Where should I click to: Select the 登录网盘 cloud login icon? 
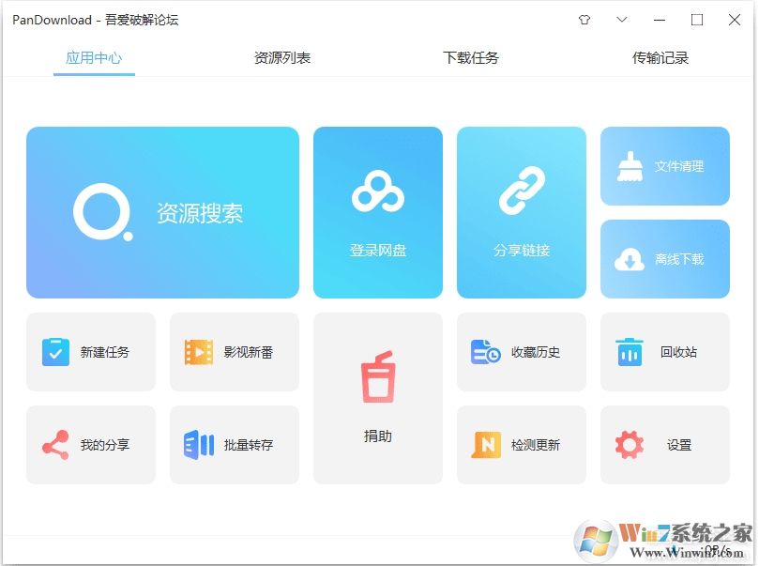click(378, 211)
